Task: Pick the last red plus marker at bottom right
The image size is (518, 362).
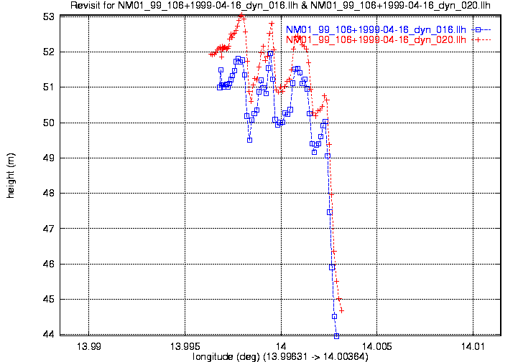Action: point(342,310)
